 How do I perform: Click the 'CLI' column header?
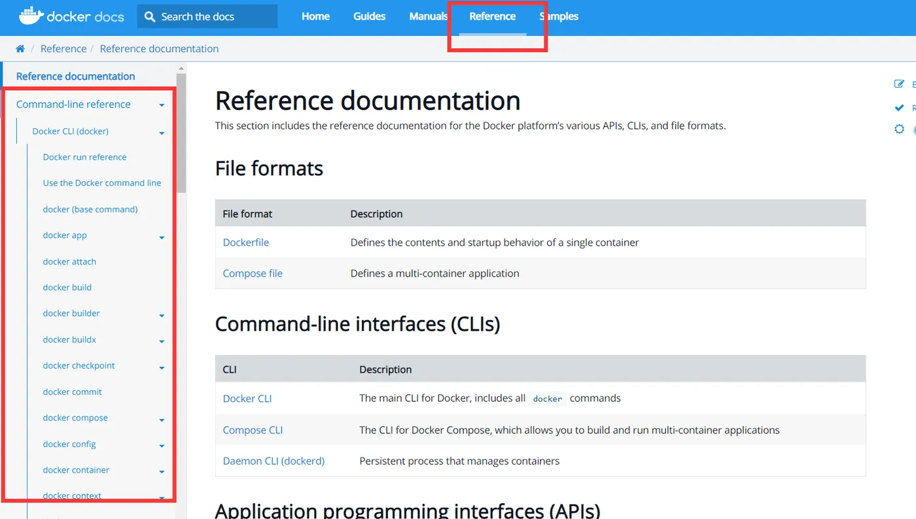pos(230,369)
